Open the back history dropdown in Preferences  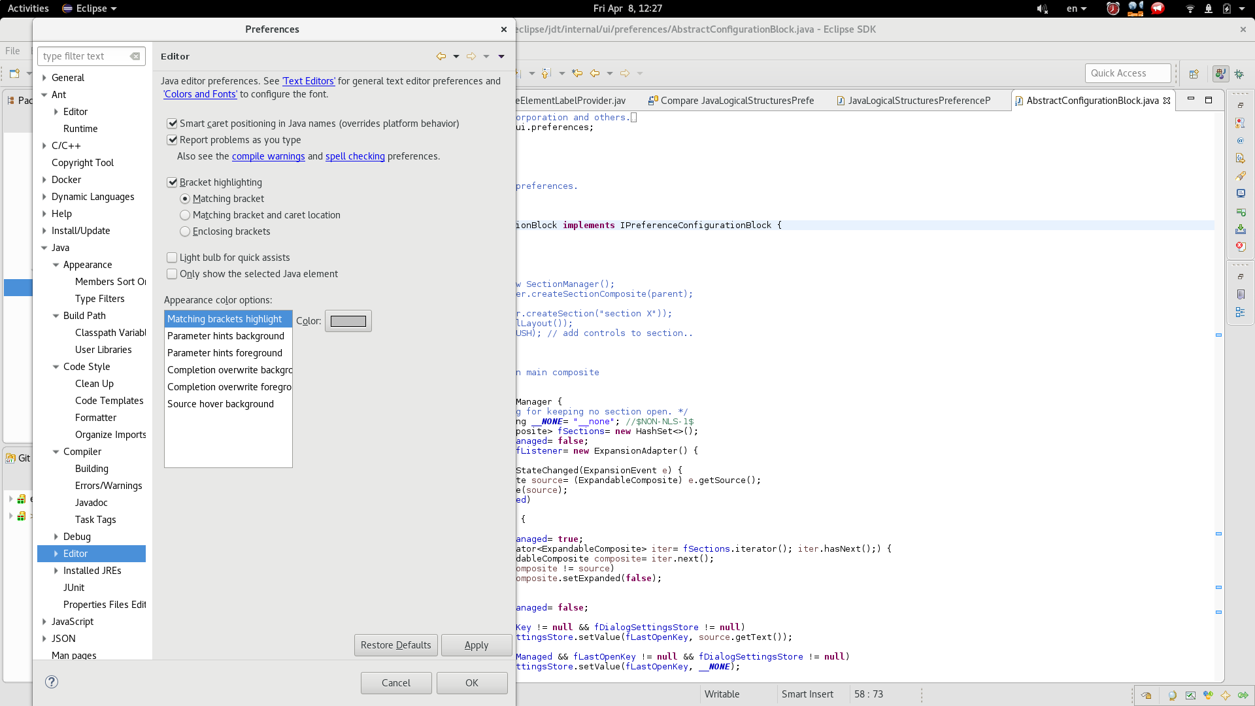(456, 56)
